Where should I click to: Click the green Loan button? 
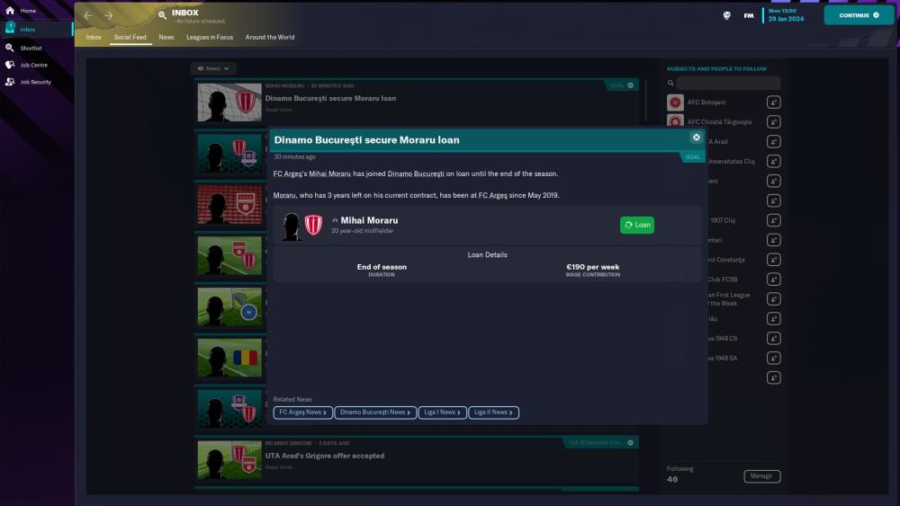point(637,225)
